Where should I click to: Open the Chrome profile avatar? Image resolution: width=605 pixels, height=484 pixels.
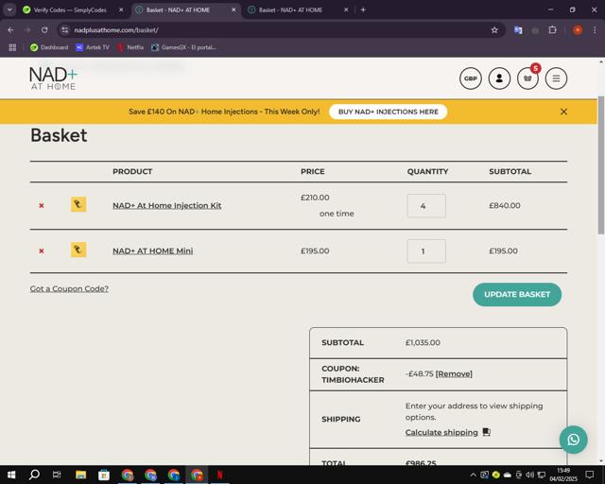click(578, 29)
